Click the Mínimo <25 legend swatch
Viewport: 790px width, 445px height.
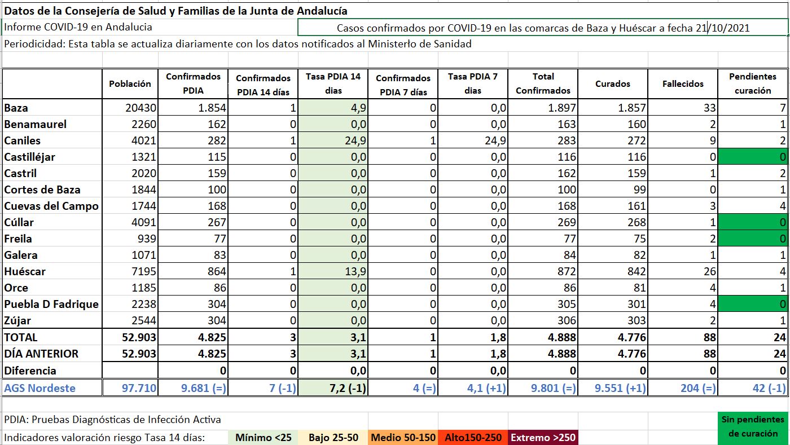tap(263, 438)
